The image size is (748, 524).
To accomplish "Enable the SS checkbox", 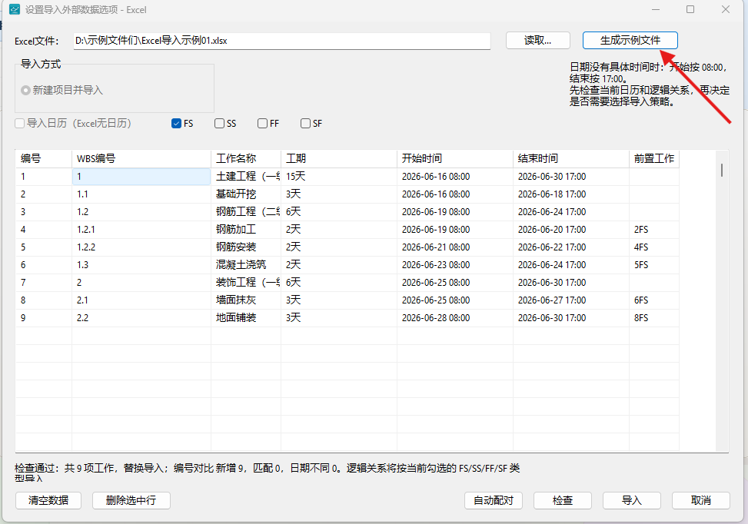I will click(219, 124).
